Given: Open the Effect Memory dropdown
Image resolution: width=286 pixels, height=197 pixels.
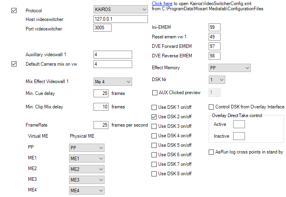Looking at the screenshot, I should point(230,68).
